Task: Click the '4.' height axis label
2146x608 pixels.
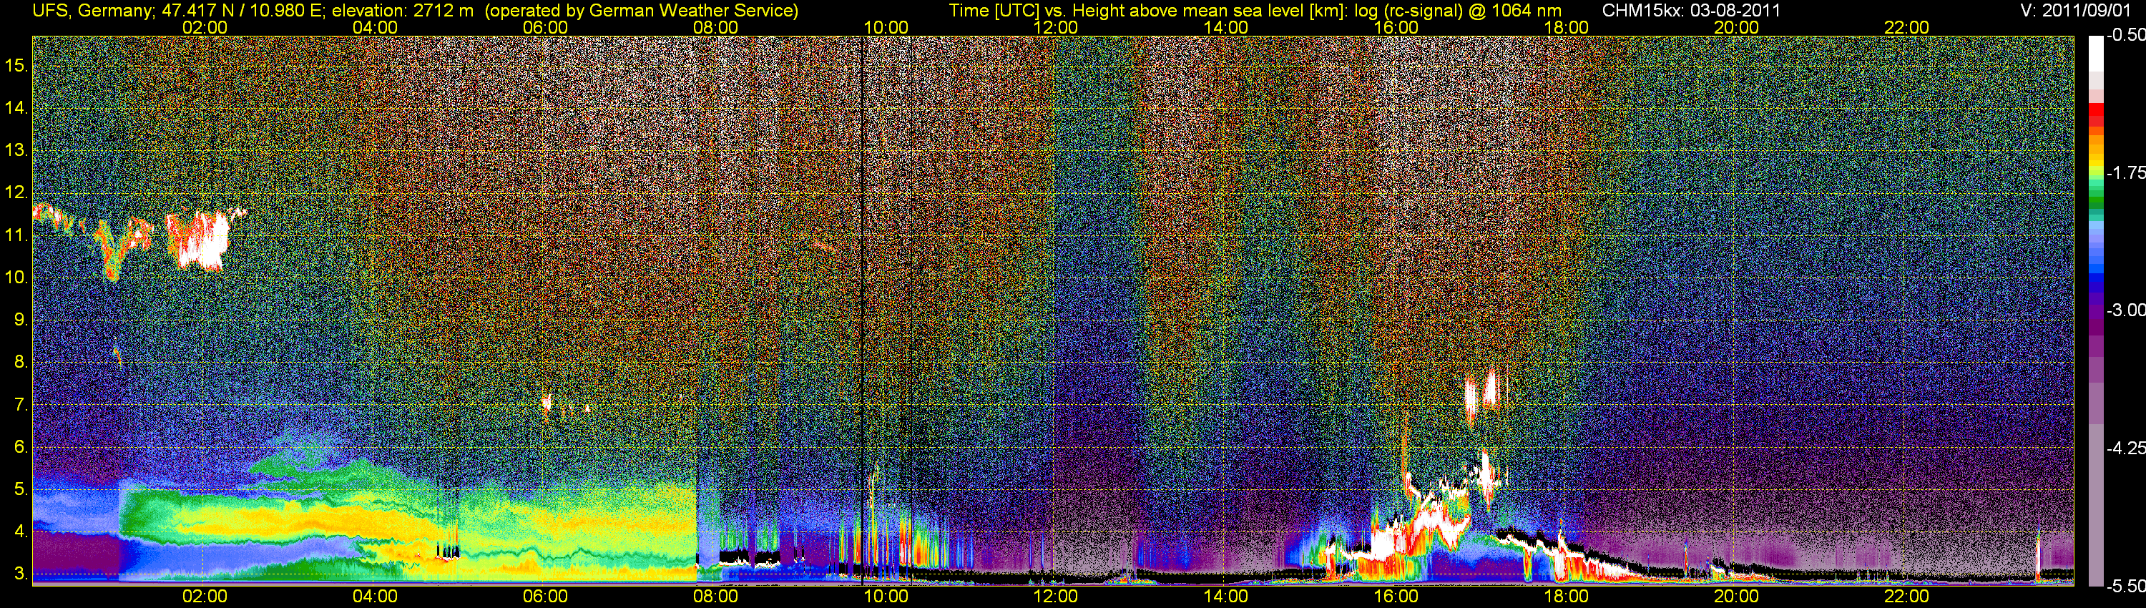Action: [21, 532]
